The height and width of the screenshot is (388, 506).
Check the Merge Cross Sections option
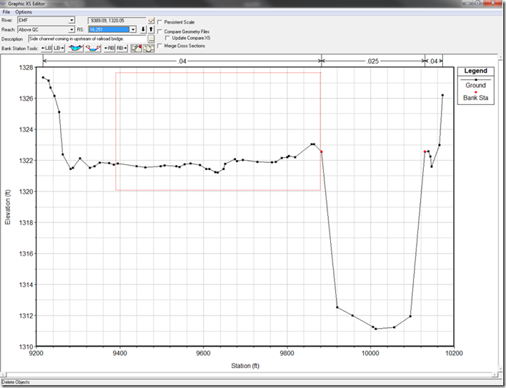tap(159, 46)
